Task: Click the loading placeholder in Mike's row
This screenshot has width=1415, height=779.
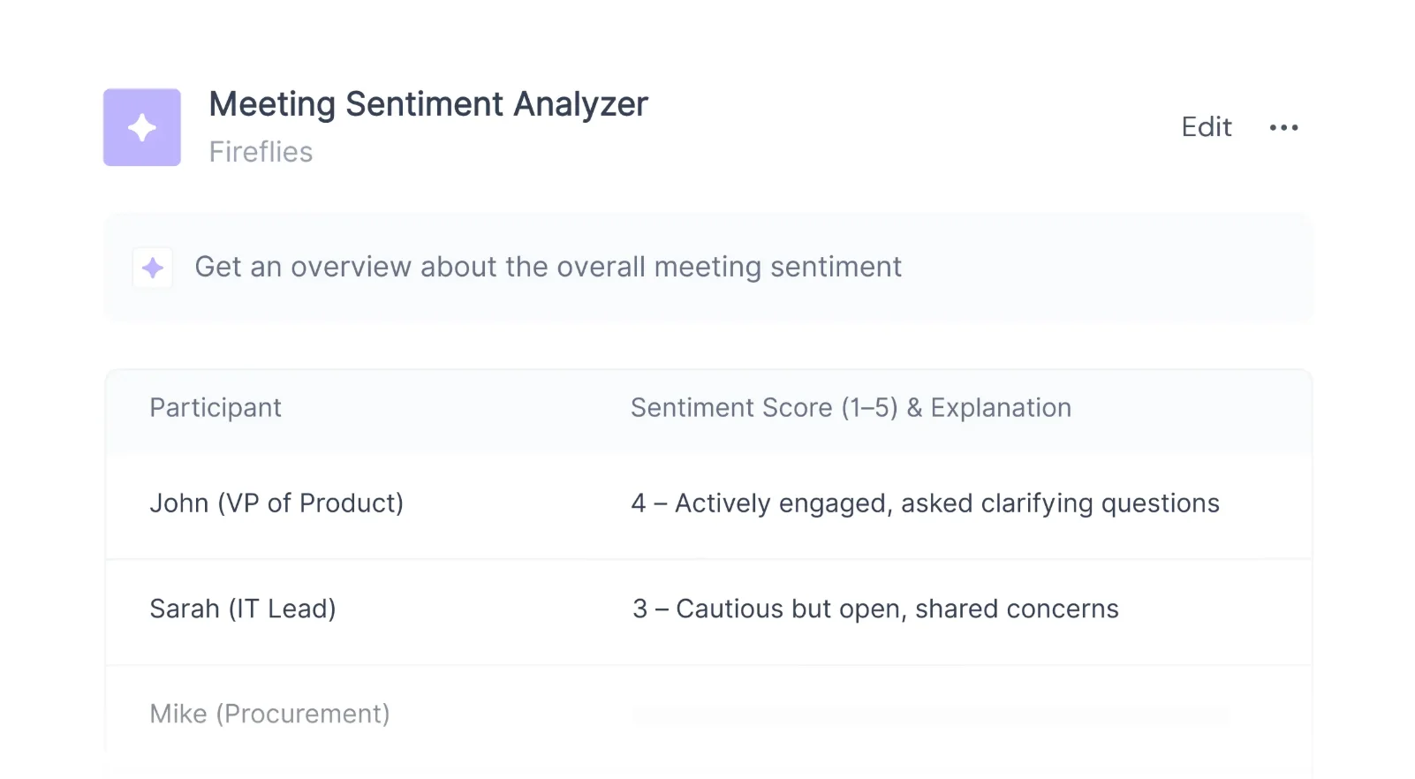Action: coord(929,714)
